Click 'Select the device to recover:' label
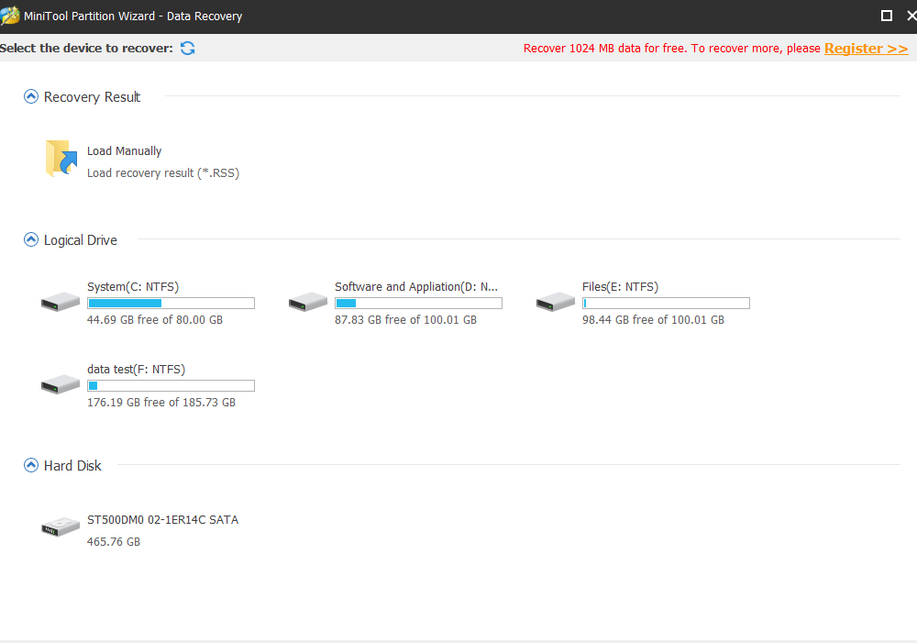 click(x=86, y=48)
